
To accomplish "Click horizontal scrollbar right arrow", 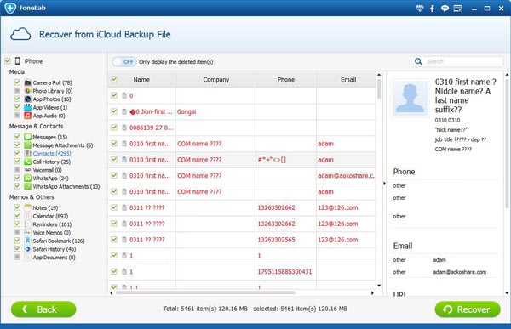I will 372,293.
